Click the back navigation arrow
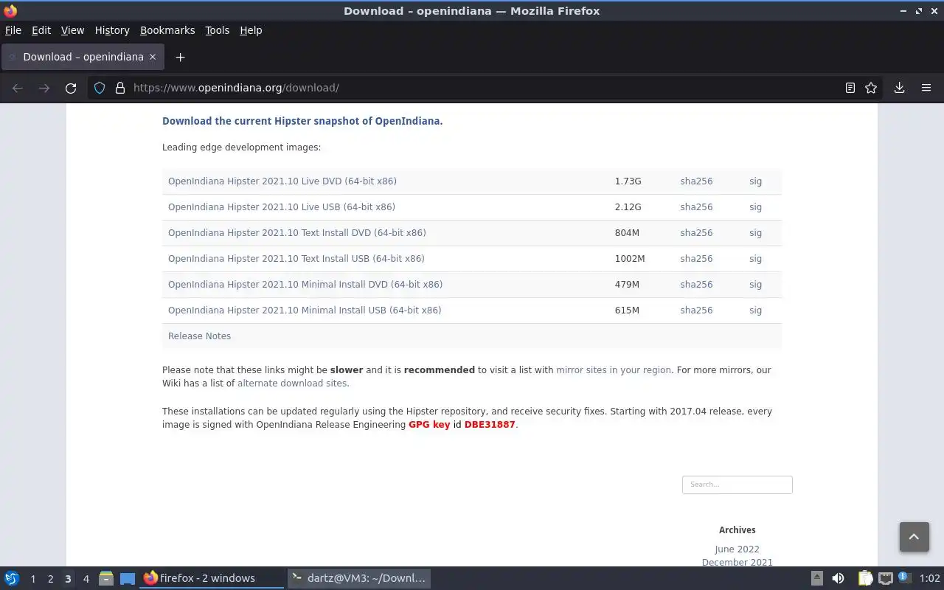This screenshot has width=944, height=590. (x=18, y=88)
